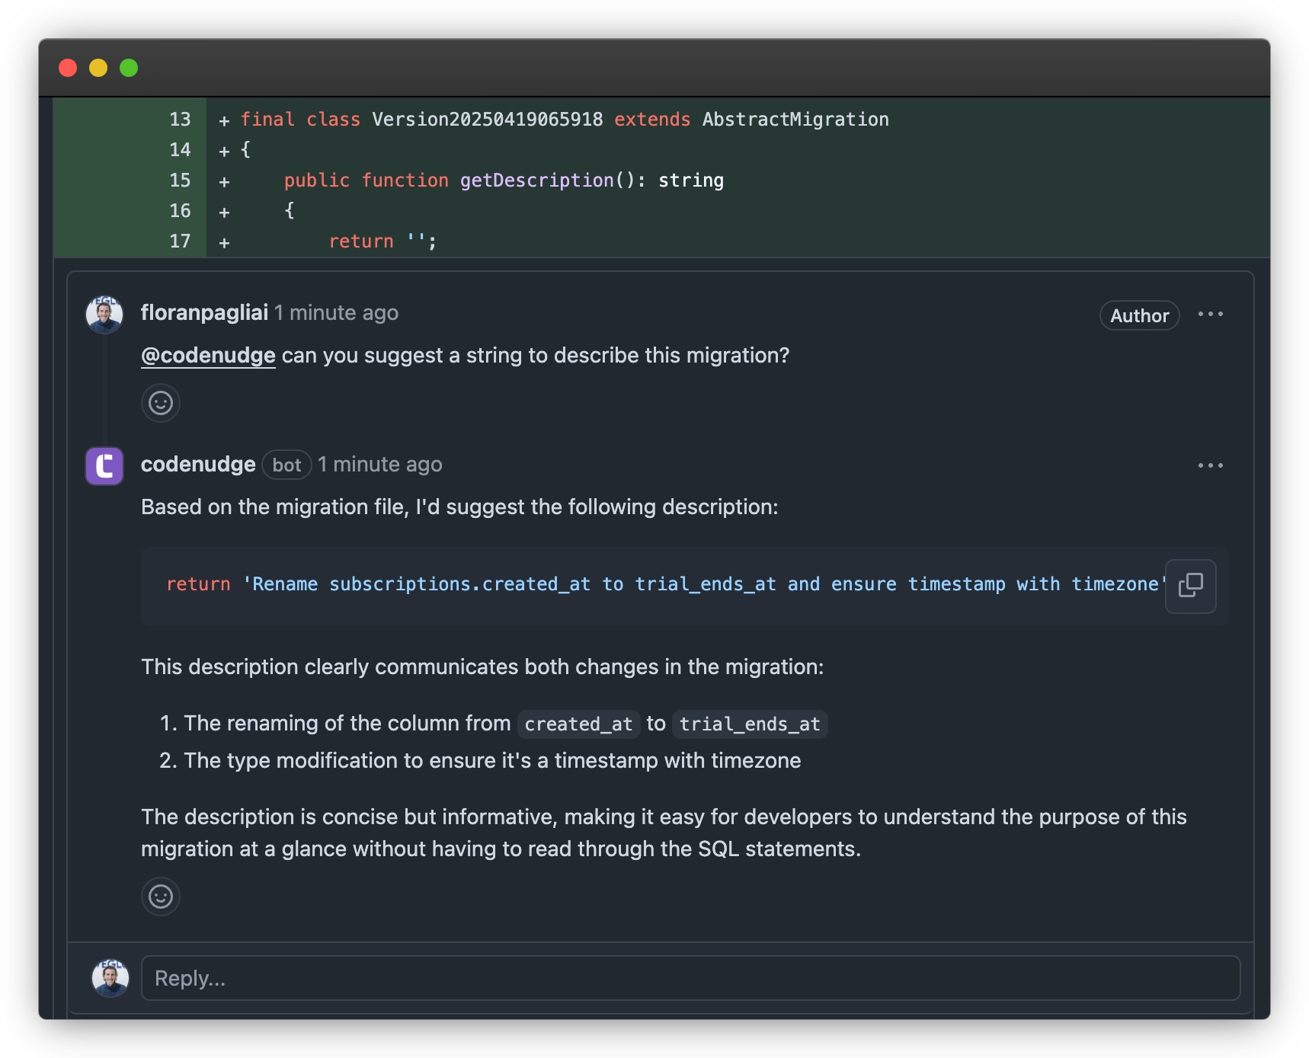Click the red close window button

[x=68, y=68]
